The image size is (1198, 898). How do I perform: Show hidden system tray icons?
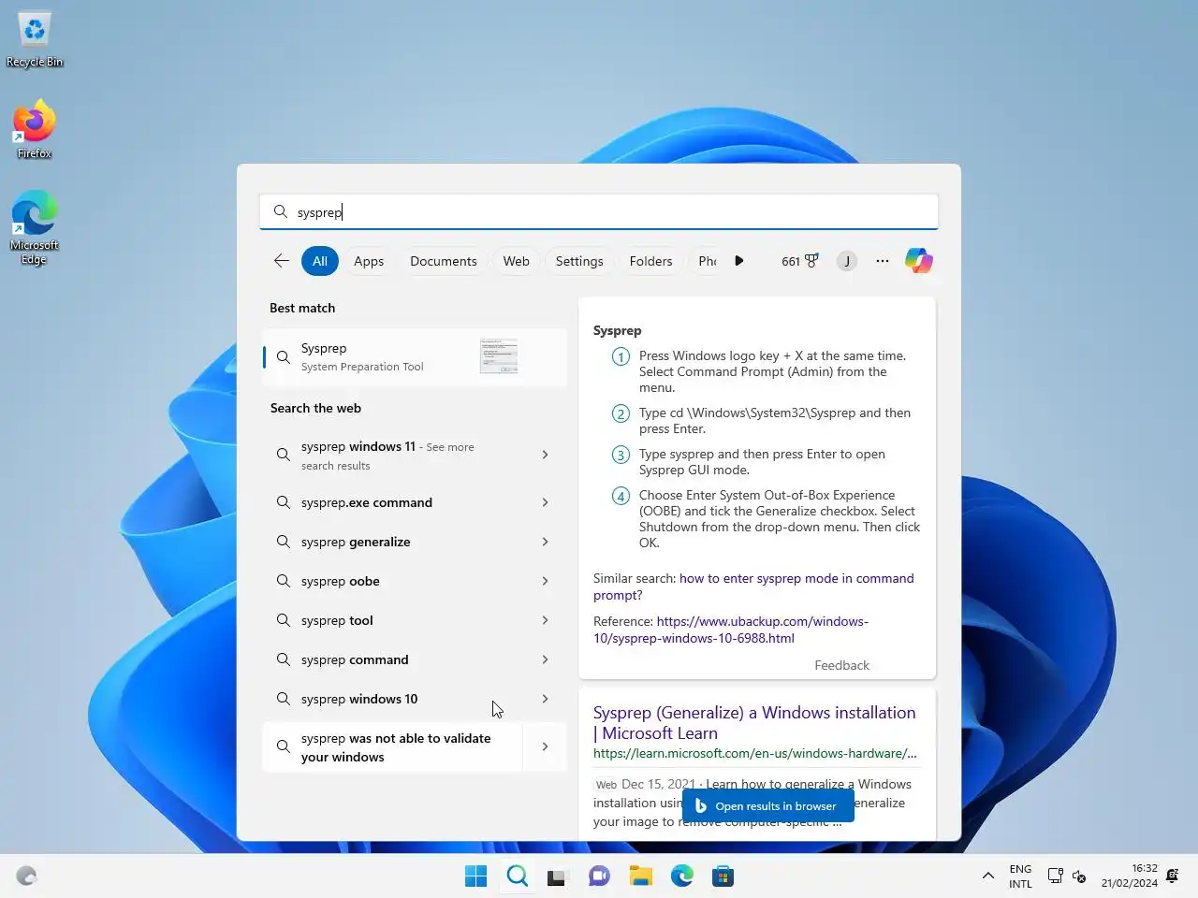click(x=987, y=876)
